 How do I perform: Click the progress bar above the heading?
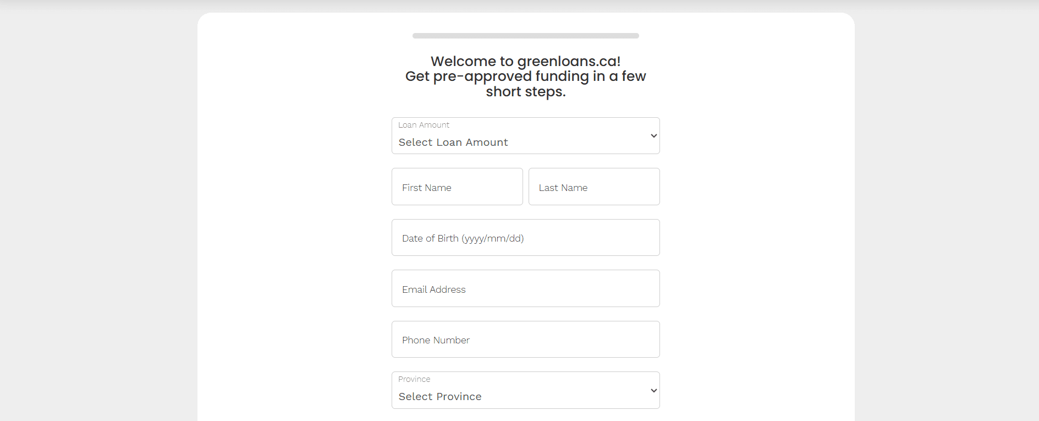[525, 35]
